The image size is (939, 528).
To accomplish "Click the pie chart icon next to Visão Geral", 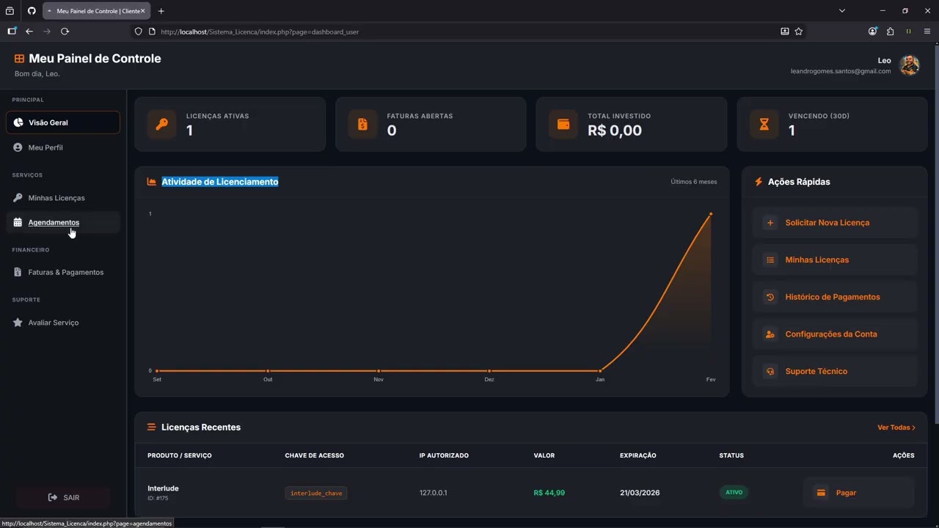I will [x=18, y=122].
